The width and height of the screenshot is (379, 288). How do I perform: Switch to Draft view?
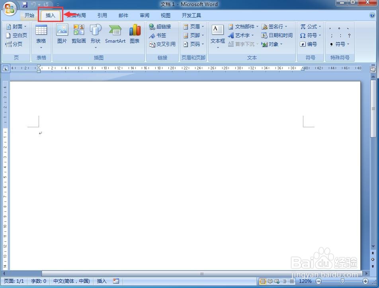[292, 281]
